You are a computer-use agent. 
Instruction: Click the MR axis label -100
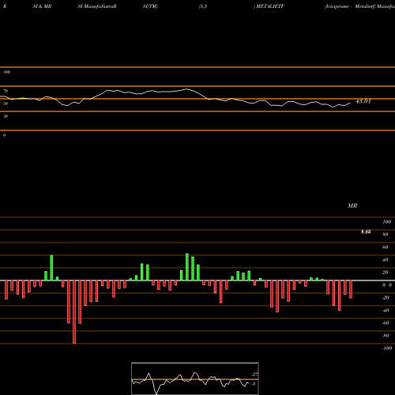[387, 348]
